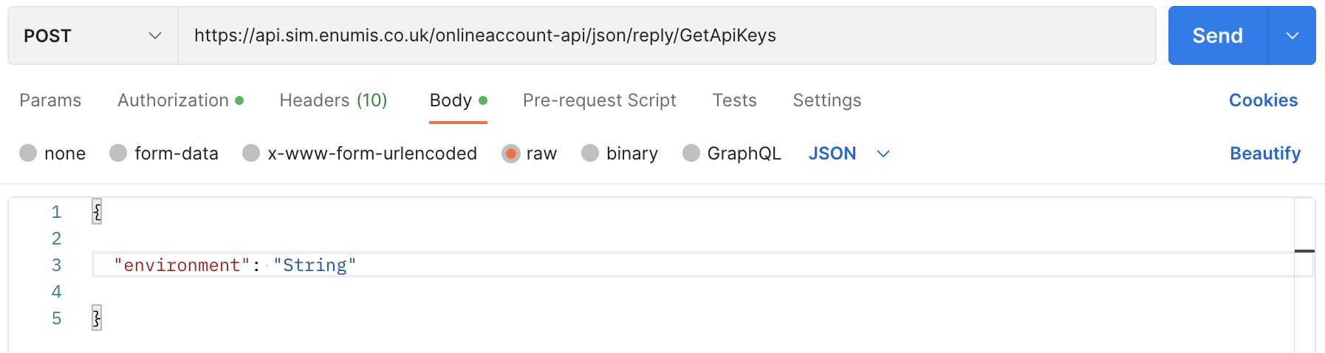Click the Cookies link
Image resolution: width=1325 pixels, height=353 pixels.
(x=1263, y=100)
